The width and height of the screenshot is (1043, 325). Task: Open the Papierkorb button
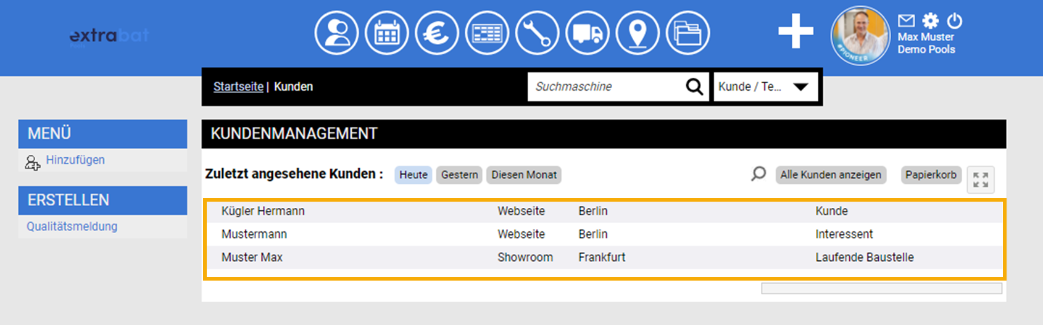pyautogui.click(x=930, y=175)
